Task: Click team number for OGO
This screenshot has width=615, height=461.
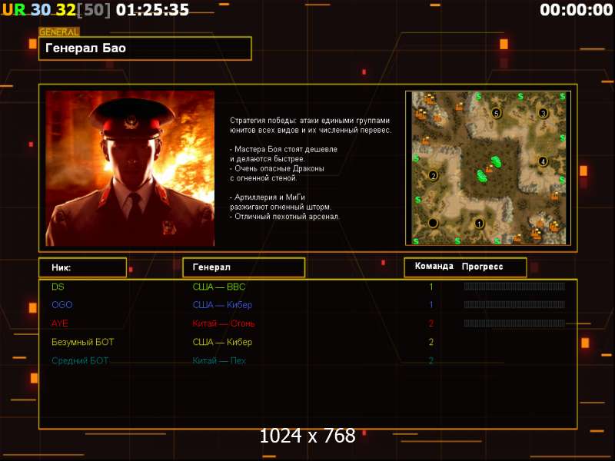Action: 431,304
